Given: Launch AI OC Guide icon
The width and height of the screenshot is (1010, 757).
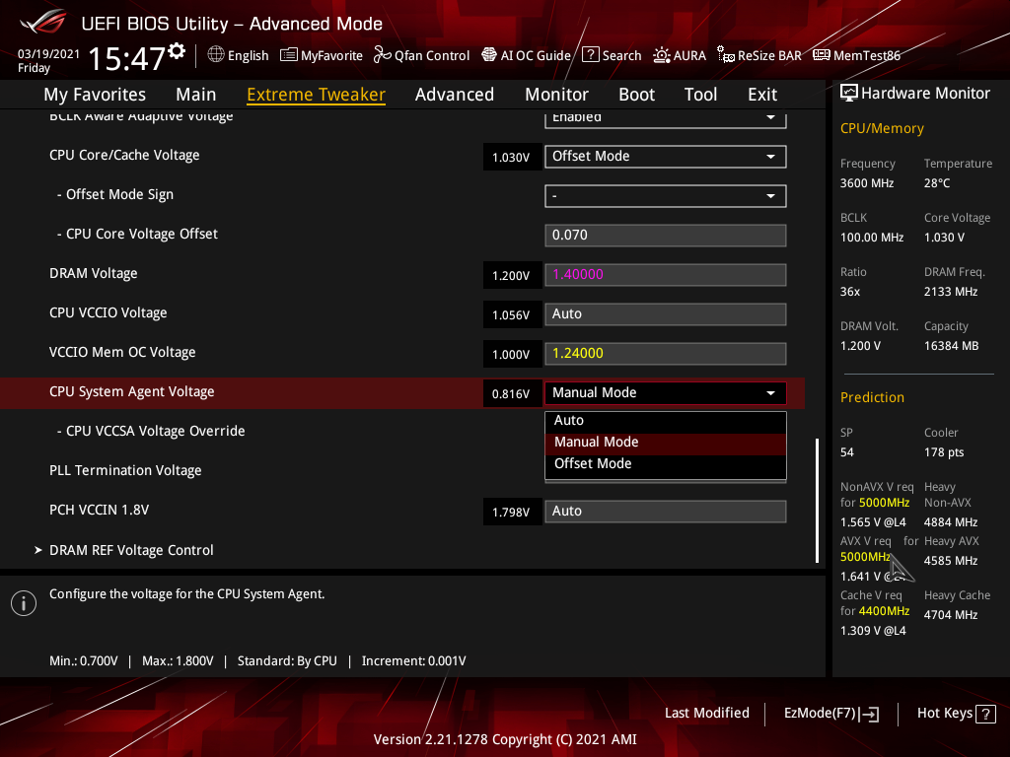Looking at the screenshot, I should point(489,55).
